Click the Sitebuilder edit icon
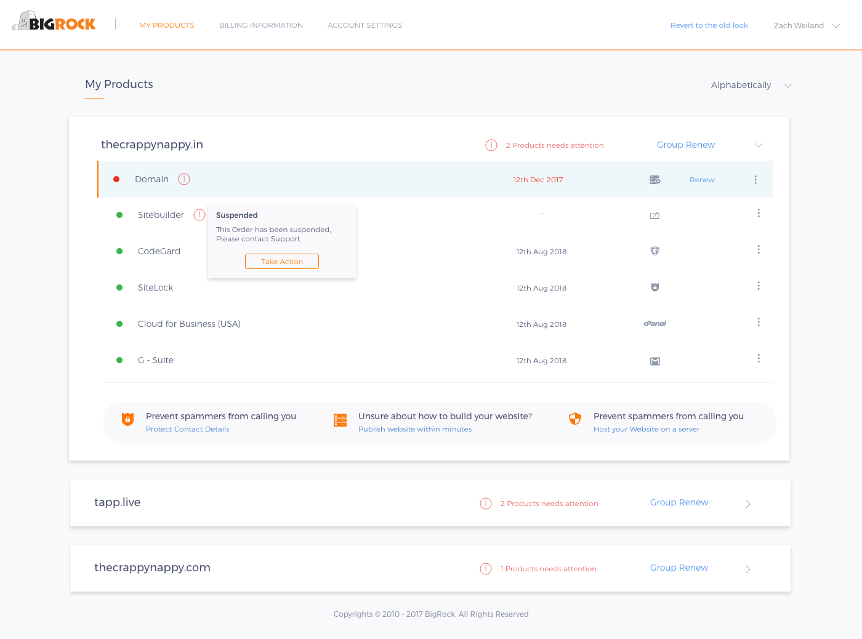The width and height of the screenshot is (862, 639). click(655, 215)
